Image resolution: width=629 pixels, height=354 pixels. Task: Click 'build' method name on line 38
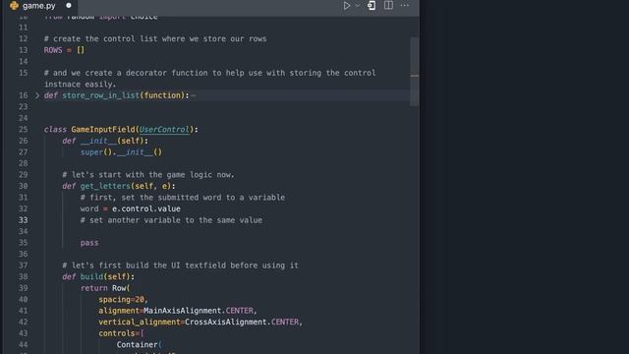point(91,276)
